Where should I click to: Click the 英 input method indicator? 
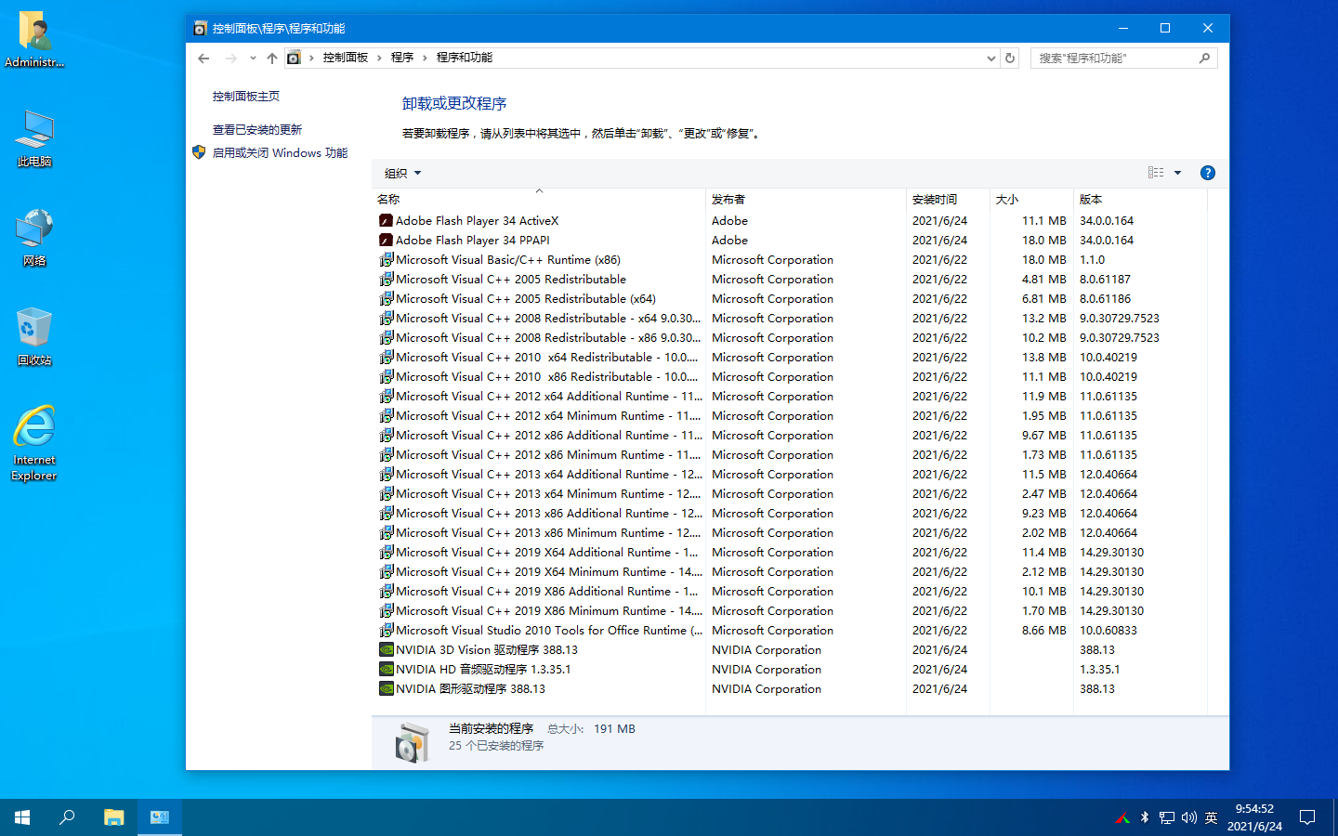1211,817
